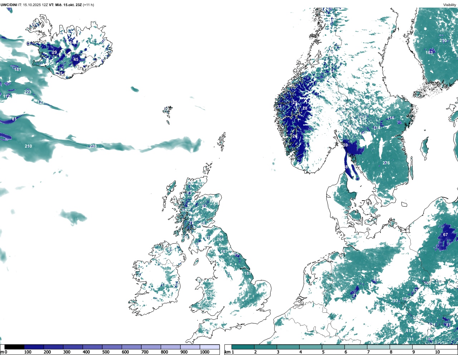
Task: Click the 'UWC/DINI' header text
Action: click(x=9, y=5)
